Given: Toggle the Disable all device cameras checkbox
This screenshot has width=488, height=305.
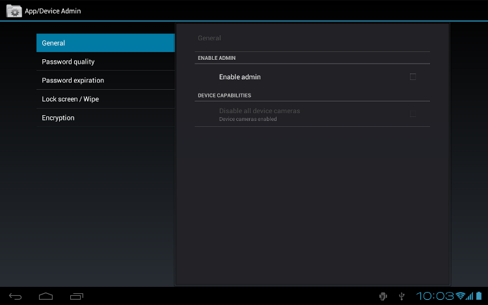Looking at the screenshot, I should point(413,114).
